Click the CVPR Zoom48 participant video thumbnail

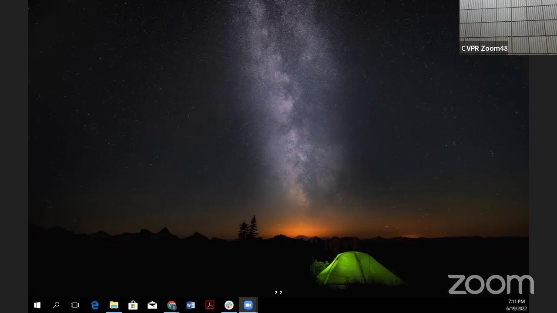click(x=508, y=27)
